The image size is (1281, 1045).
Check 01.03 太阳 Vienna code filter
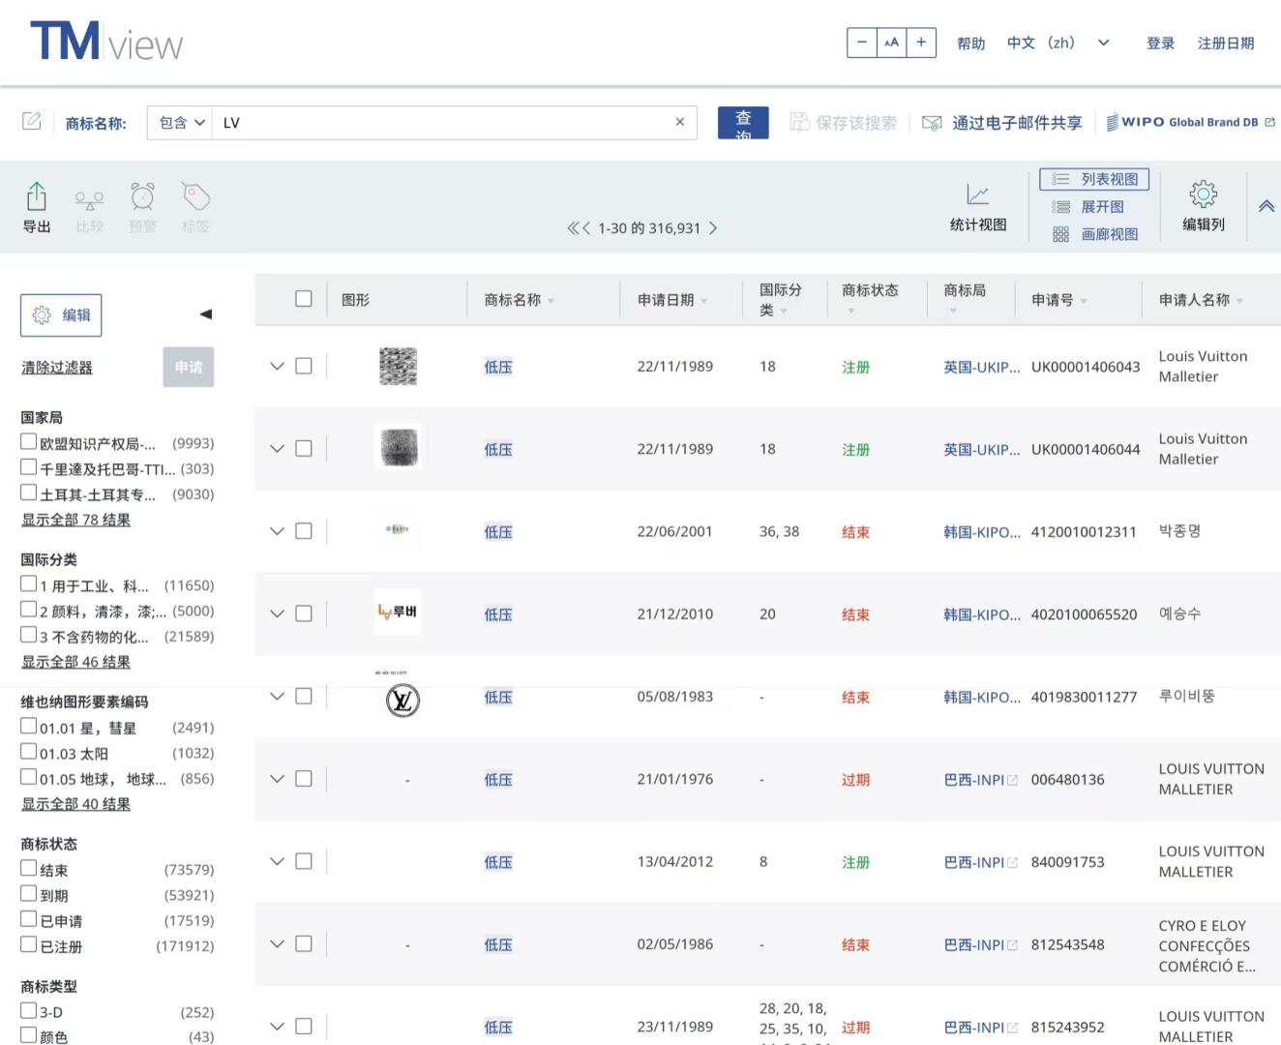[29, 752]
